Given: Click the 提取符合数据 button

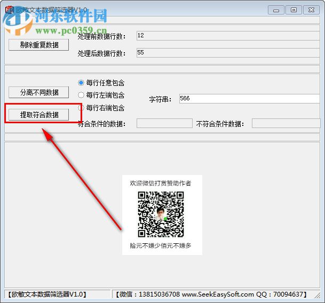Looking at the screenshot, I should pyautogui.click(x=39, y=115).
